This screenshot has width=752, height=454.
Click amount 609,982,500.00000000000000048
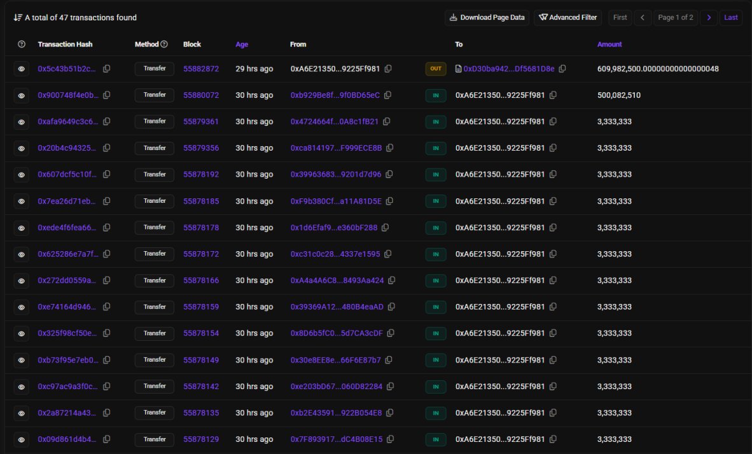click(x=657, y=69)
